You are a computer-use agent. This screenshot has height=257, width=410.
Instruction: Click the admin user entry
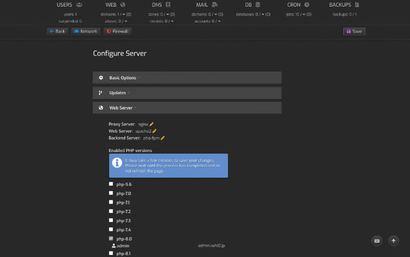click(x=120, y=246)
